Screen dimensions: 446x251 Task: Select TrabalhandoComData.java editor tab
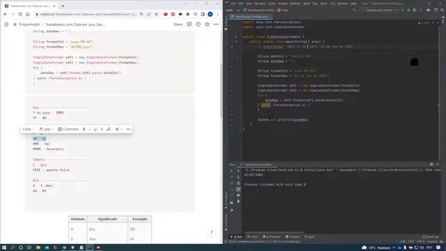[x=251, y=17]
